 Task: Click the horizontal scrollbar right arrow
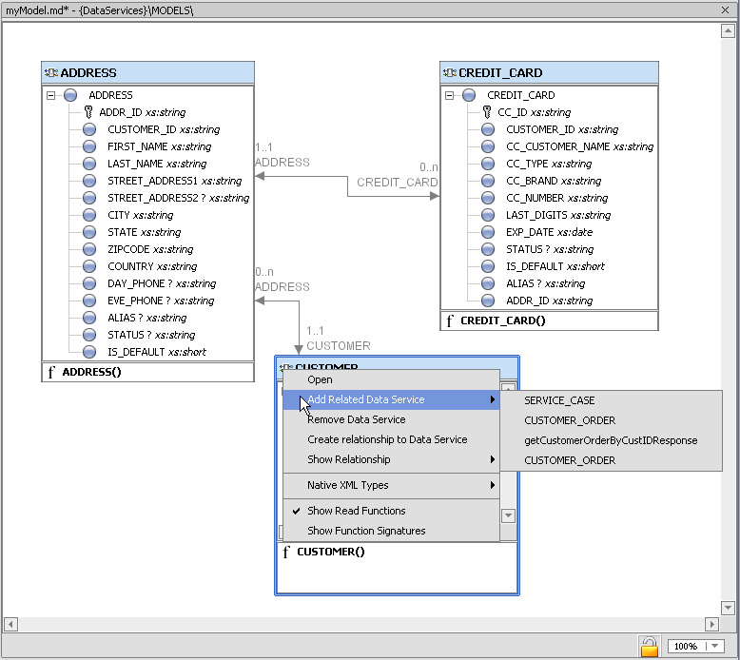coord(711,624)
